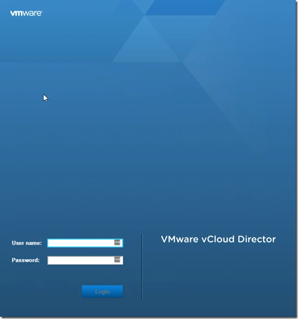Click the VMware vCloud Director title

coord(218,239)
